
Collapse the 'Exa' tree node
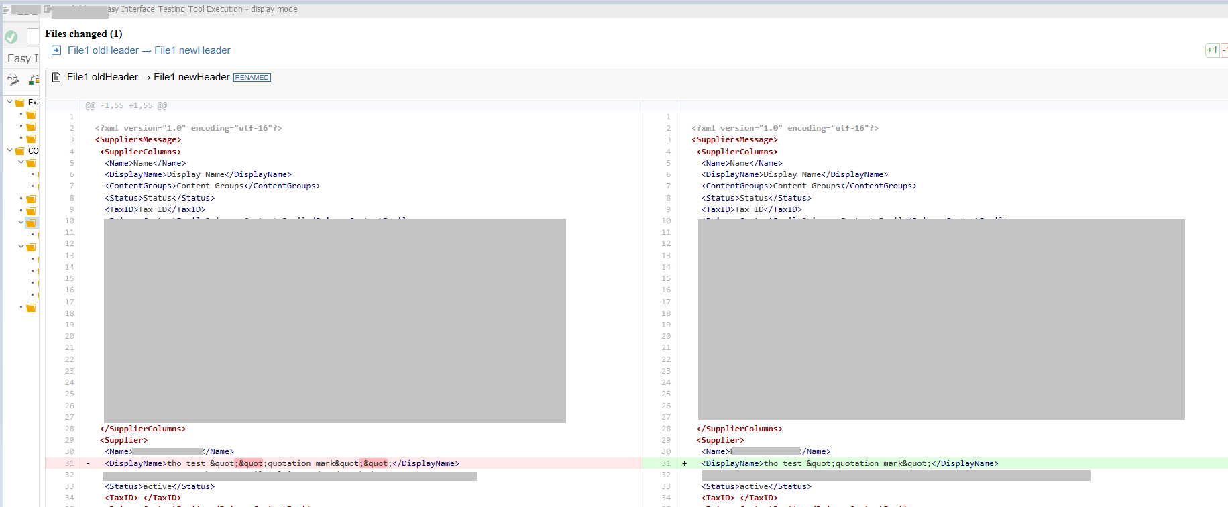[9, 102]
